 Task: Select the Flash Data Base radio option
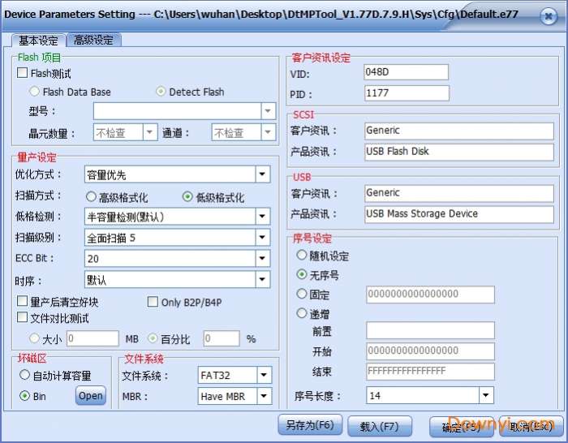(34, 92)
